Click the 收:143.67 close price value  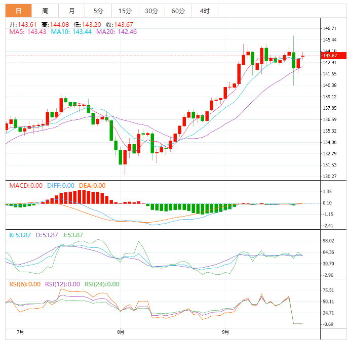coord(120,24)
